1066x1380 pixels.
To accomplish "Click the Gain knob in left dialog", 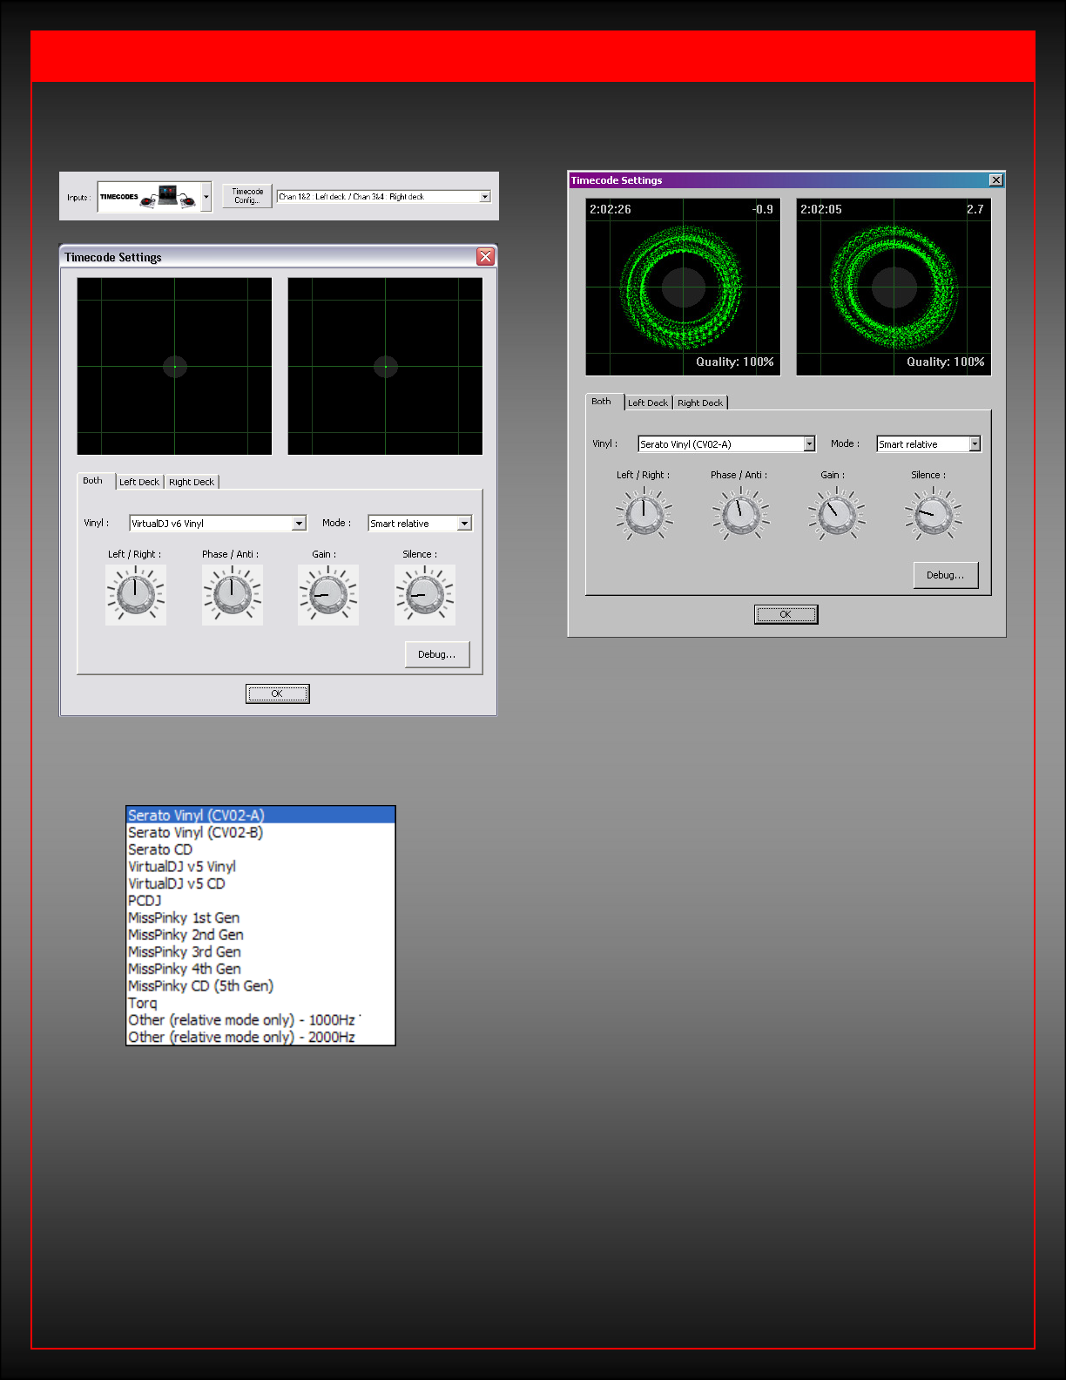I will 328,595.
